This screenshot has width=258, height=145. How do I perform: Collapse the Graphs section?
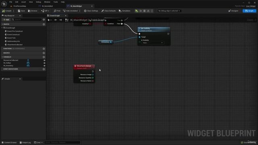pyautogui.click(x=2, y=24)
